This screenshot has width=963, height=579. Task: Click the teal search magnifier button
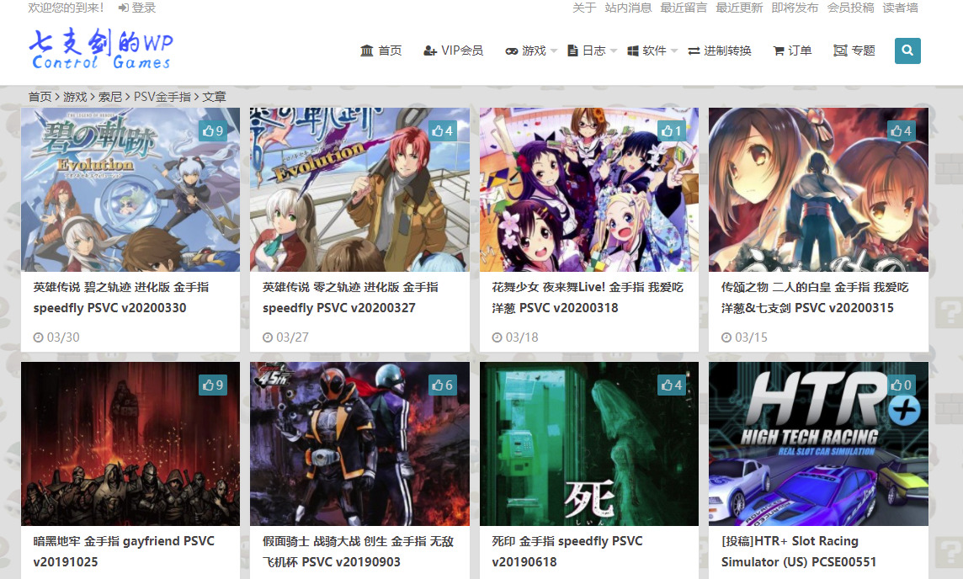pyautogui.click(x=907, y=50)
